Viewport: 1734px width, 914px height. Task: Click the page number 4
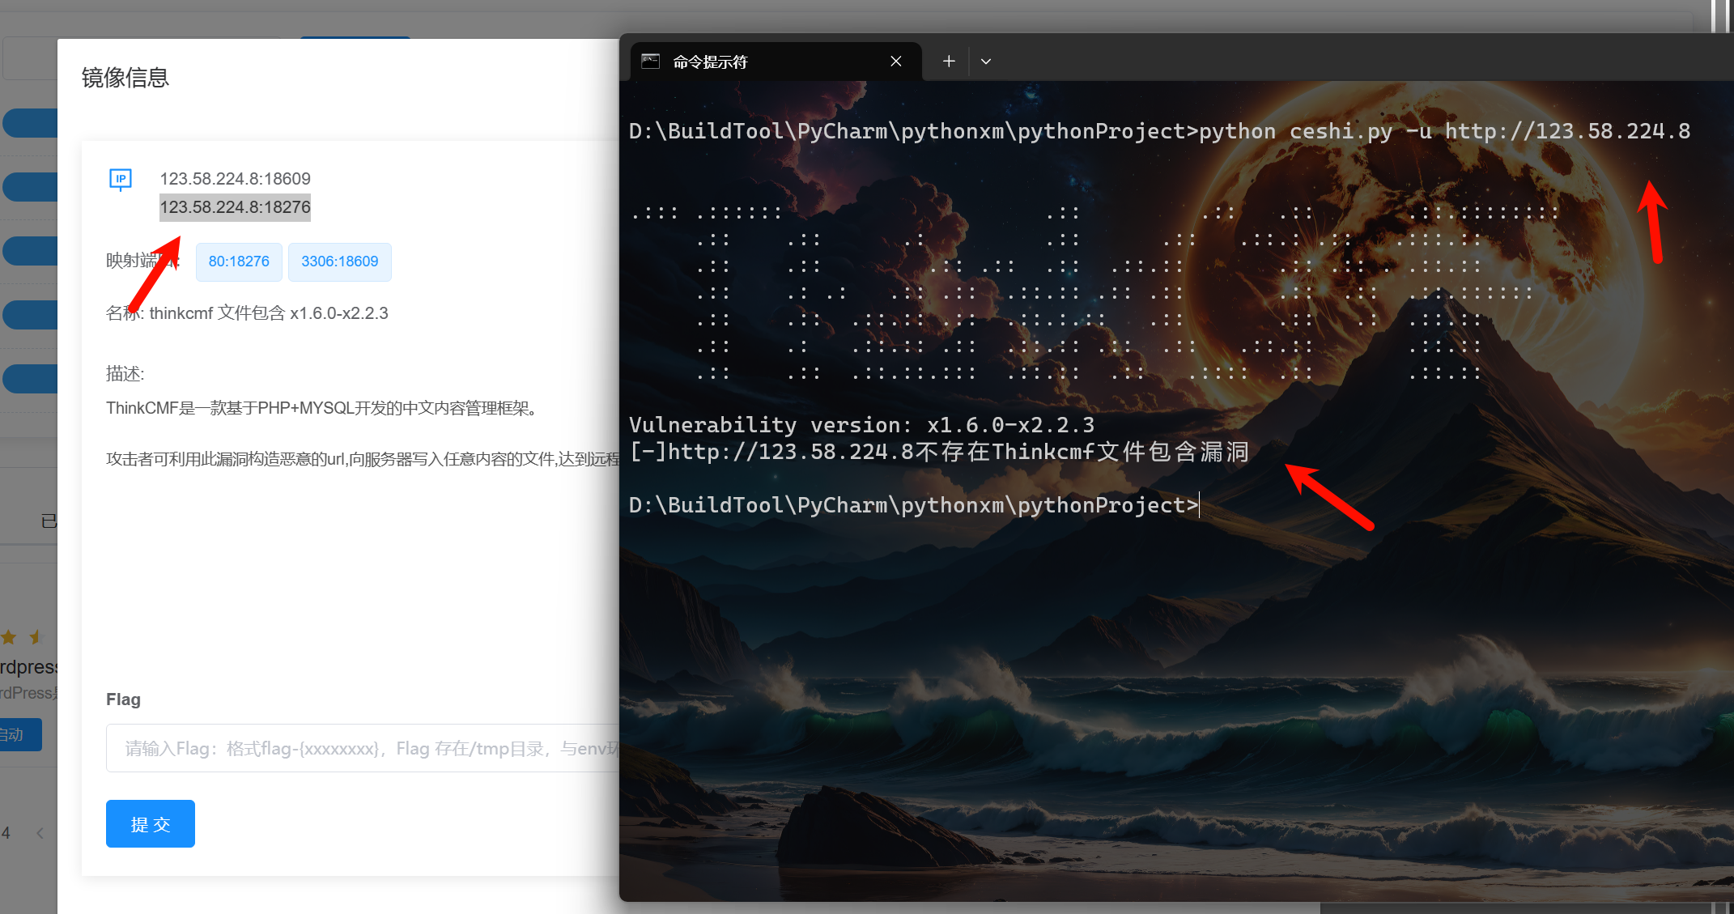coord(6,832)
